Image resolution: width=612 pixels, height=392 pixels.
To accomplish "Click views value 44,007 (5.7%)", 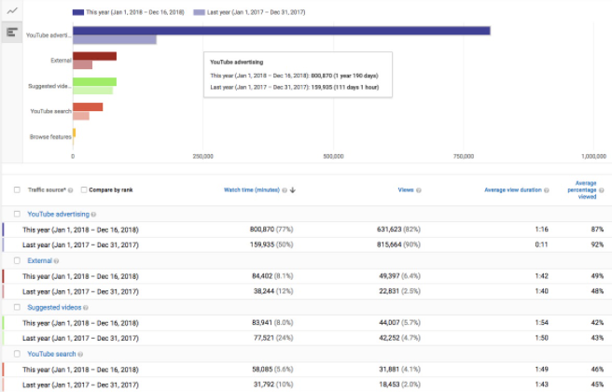I will pyautogui.click(x=399, y=323).
